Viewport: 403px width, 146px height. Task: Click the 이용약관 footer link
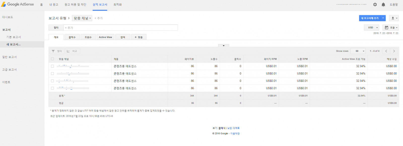point(235,133)
